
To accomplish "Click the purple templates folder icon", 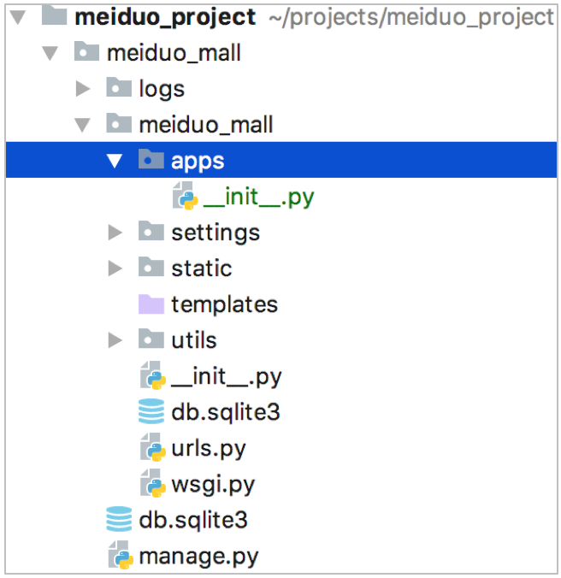I will tap(151, 304).
